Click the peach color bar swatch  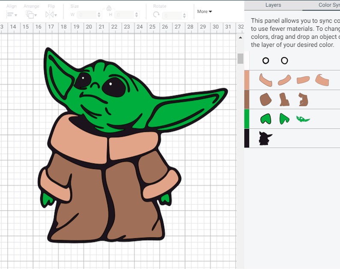point(247,80)
